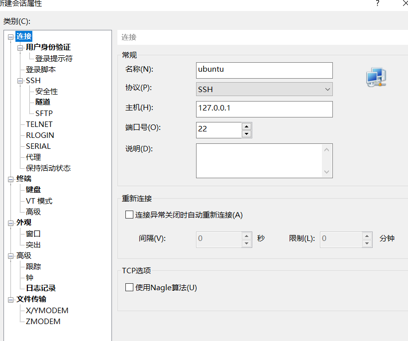Select RLOGIN tree item
This screenshot has width=408, height=341.
pos(40,135)
